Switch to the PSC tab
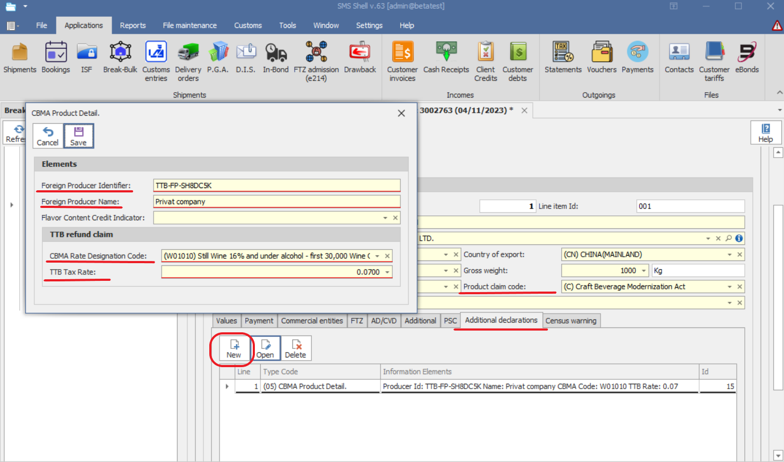784x462 pixels. 450,321
